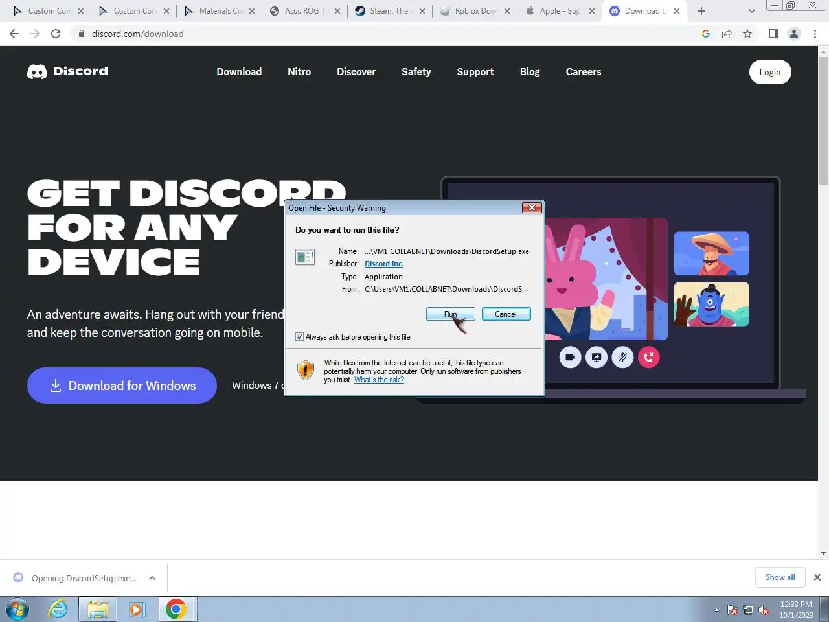Click the purple-haired avatar thumbnail in illustration
The image size is (829, 622).
coord(711,305)
